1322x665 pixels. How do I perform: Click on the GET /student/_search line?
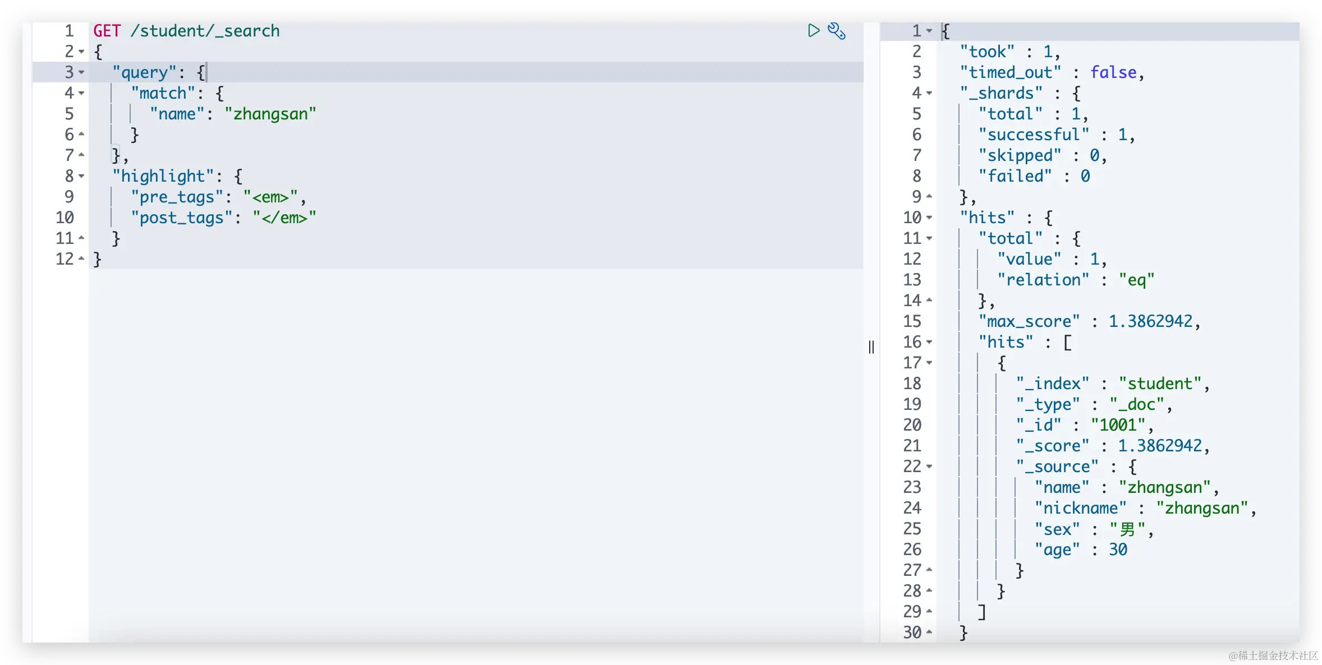click(x=186, y=31)
